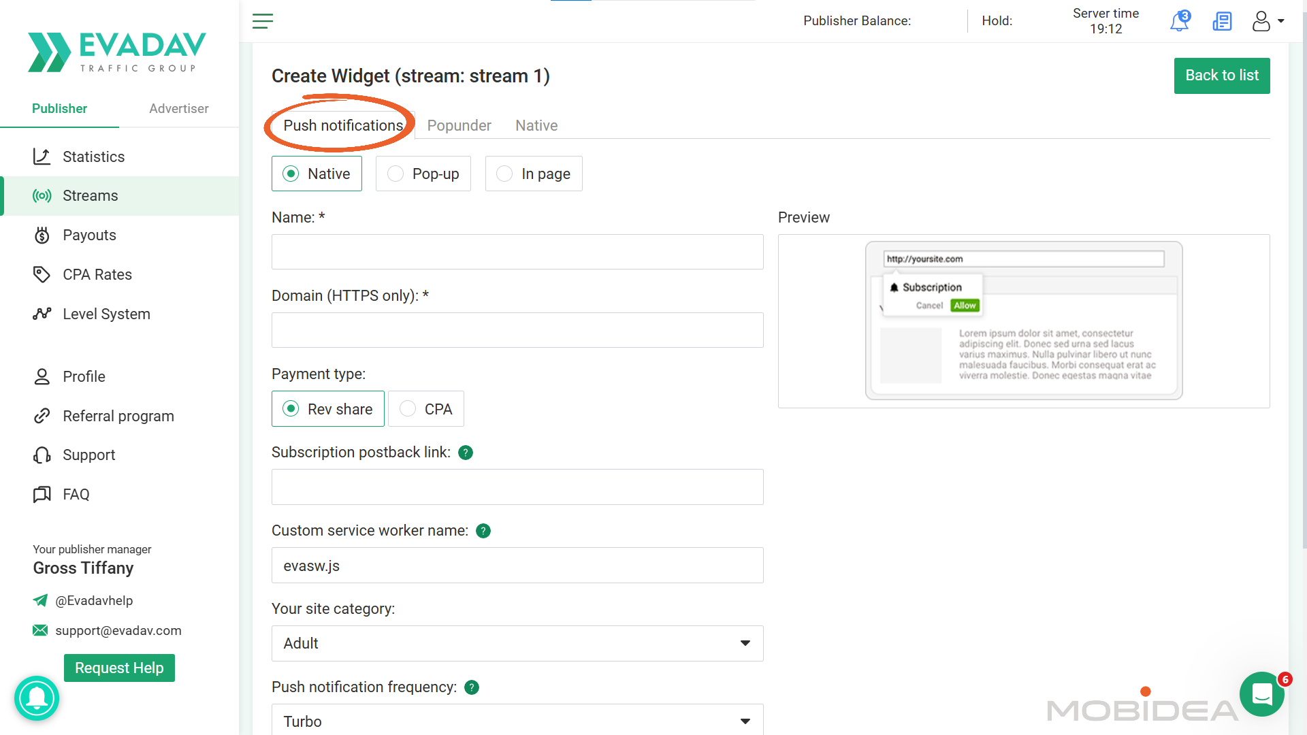Select the Pop-up radio option

pos(423,174)
